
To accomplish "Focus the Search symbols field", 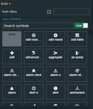I will [38, 26].
